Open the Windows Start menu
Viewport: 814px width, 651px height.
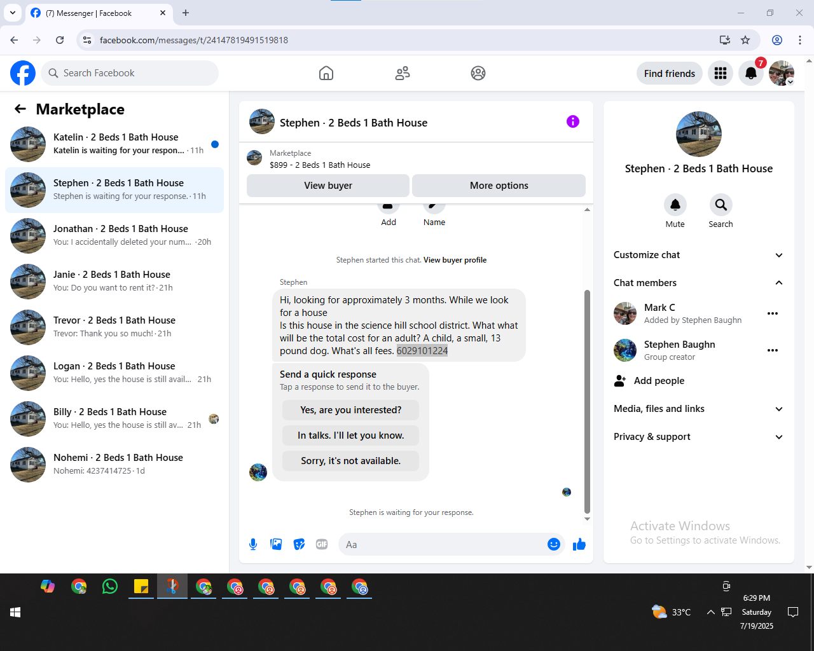[x=16, y=612]
